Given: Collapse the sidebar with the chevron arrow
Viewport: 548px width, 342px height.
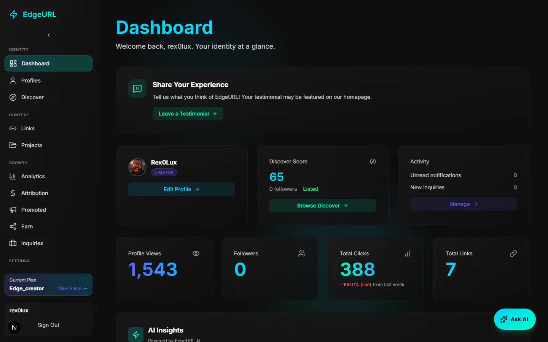Looking at the screenshot, I should pyautogui.click(x=49, y=35).
